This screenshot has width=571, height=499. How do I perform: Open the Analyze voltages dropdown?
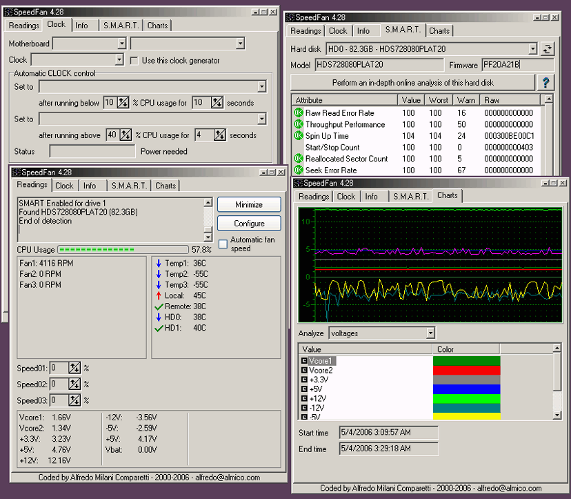coord(430,333)
